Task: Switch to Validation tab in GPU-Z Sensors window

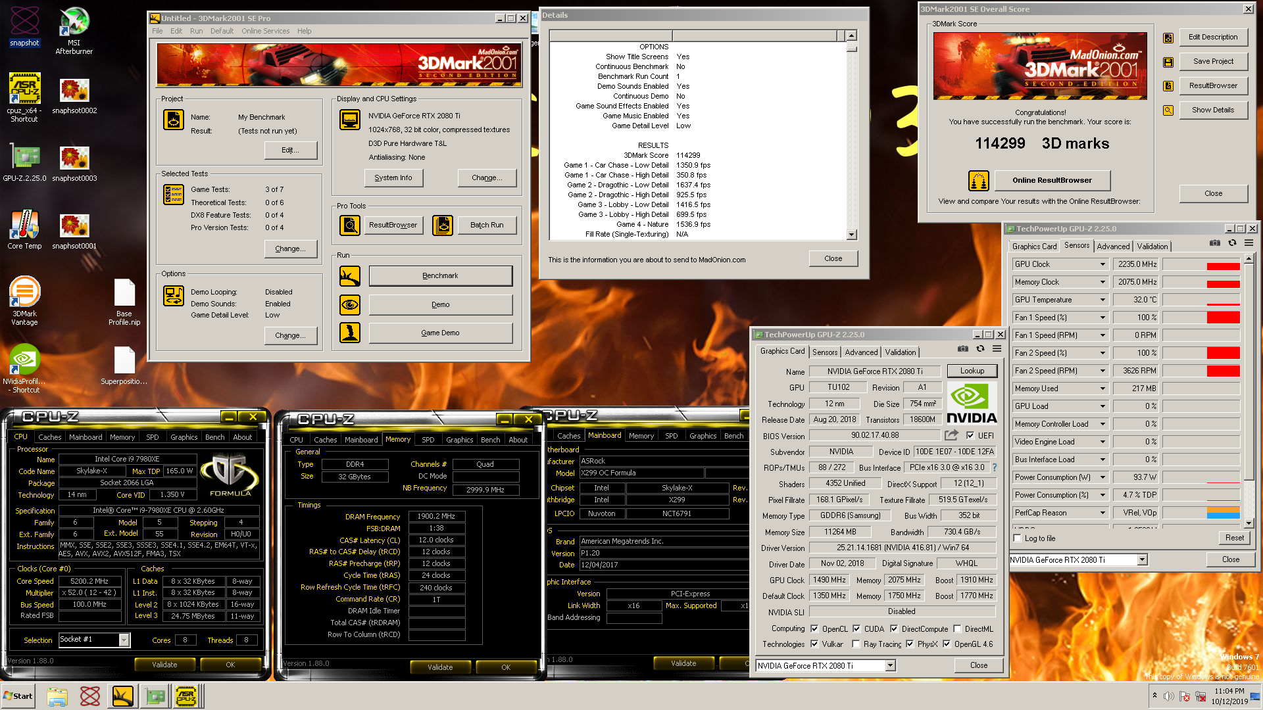Action: (1152, 247)
